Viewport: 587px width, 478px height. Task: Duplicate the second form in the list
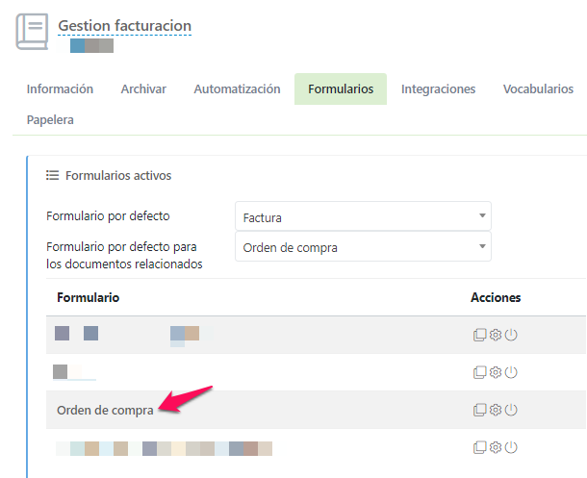(x=479, y=372)
